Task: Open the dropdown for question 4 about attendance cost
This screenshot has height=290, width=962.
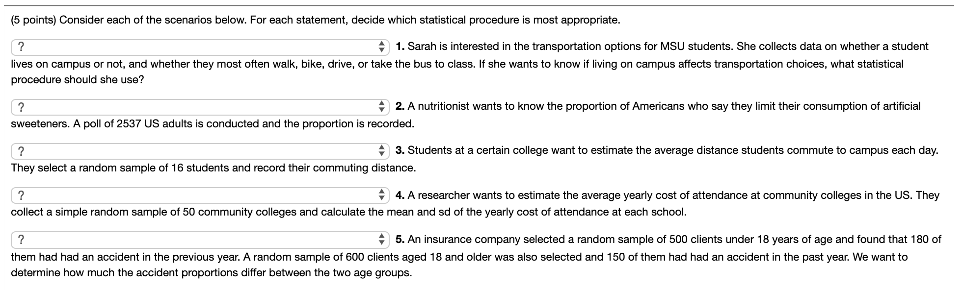Action: [x=196, y=195]
